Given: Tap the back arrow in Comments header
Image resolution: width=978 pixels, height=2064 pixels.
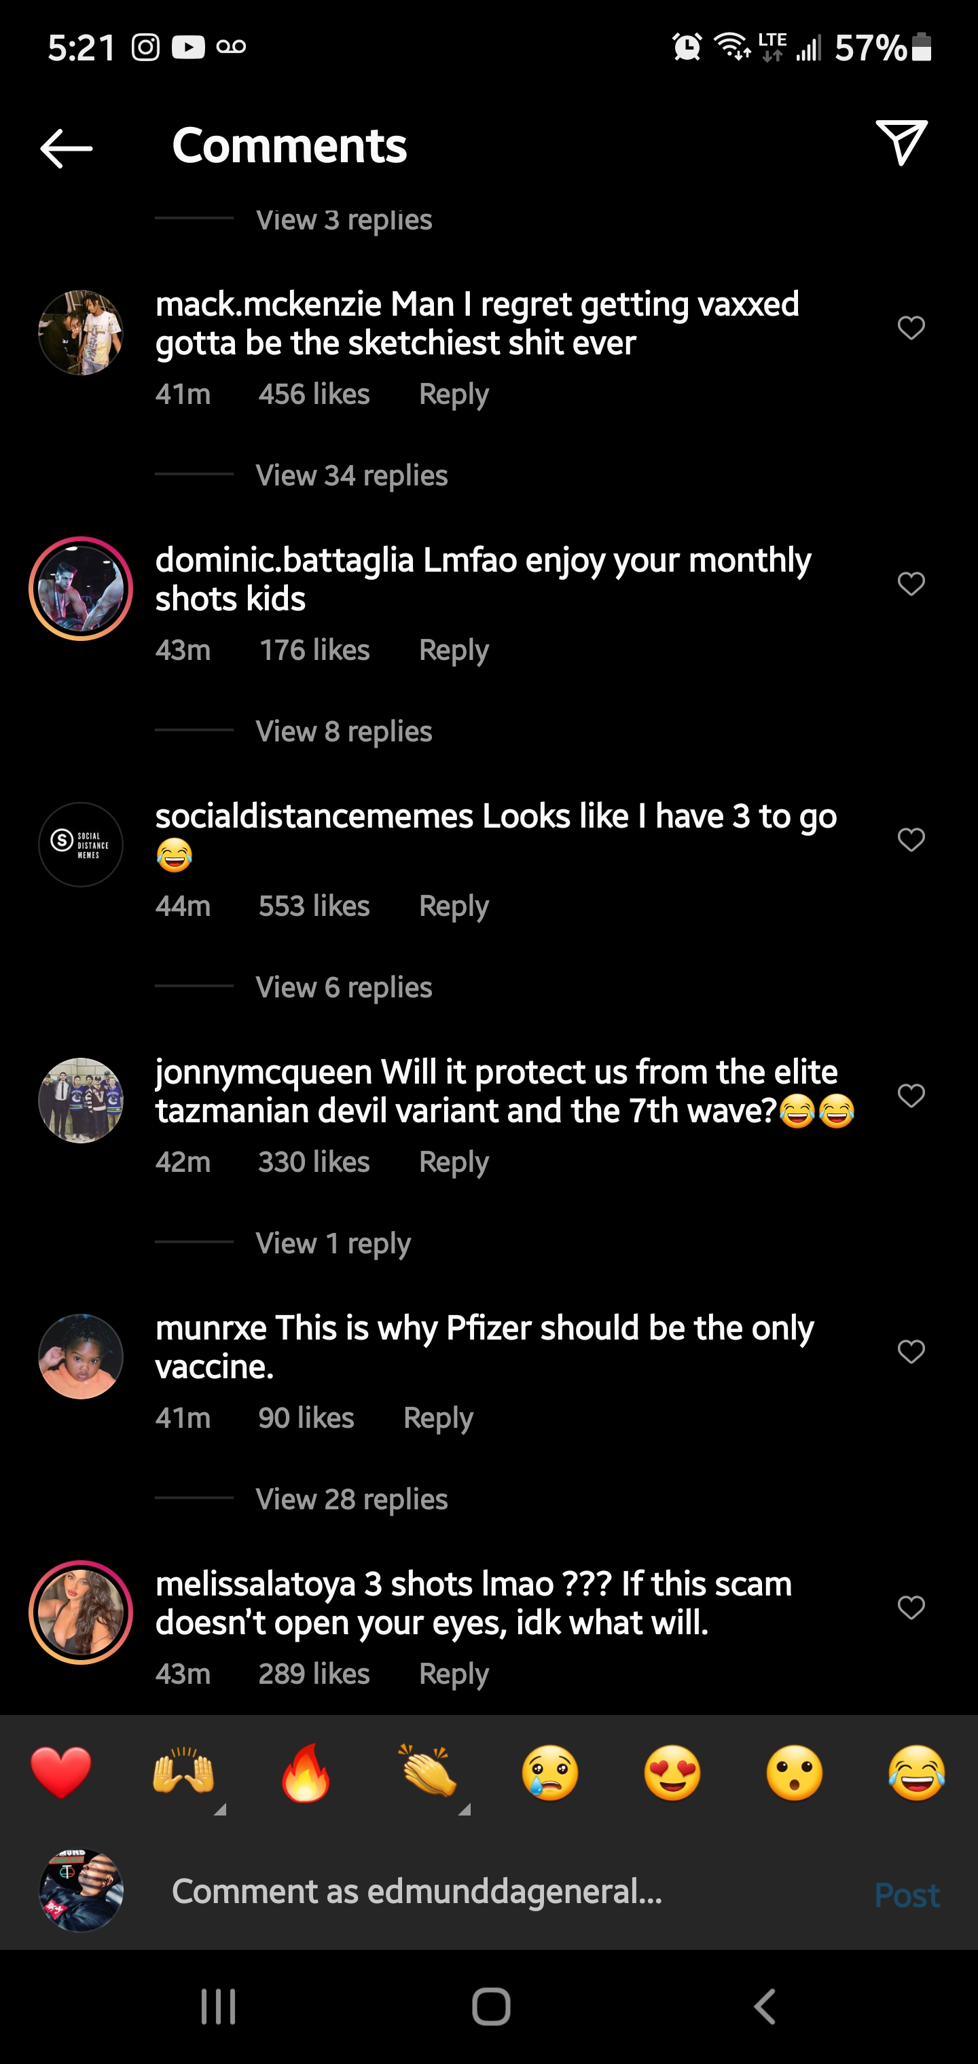Looking at the screenshot, I should [67, 147].
